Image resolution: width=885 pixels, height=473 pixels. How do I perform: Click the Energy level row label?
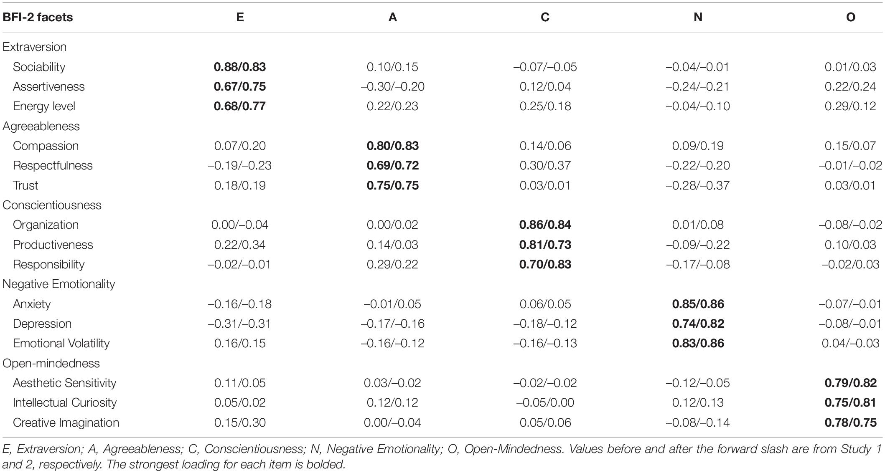pos(44,106)
